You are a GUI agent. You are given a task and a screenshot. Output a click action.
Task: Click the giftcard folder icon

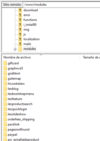tap(5, 63)
